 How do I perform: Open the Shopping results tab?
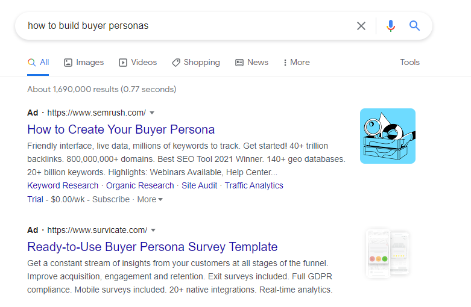(195, 63)
